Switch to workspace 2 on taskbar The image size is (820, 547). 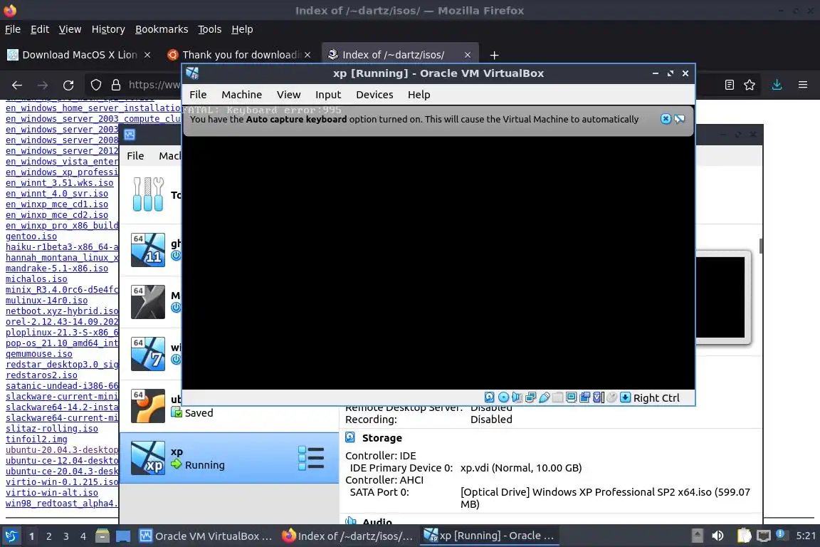(x=49, y=536)
